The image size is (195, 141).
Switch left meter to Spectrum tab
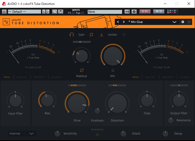click(x=22, y=77)
